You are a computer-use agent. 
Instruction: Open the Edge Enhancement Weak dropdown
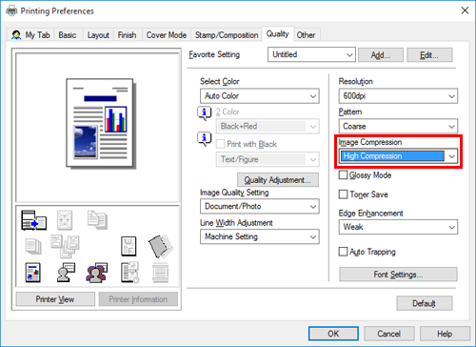point(398,227)
